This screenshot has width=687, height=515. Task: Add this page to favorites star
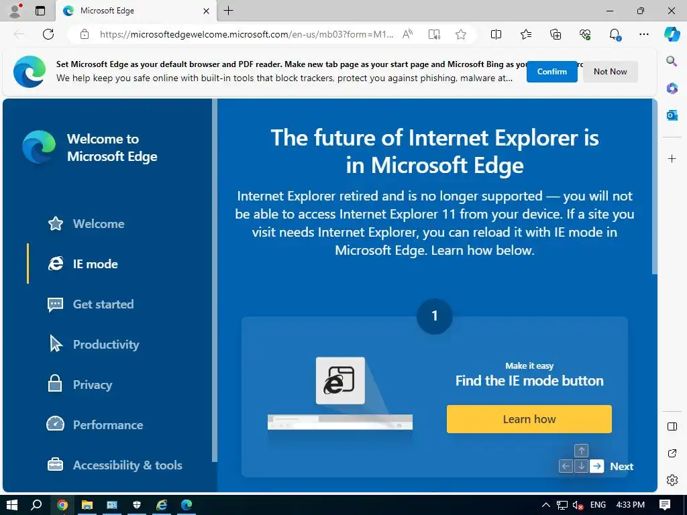460,34
